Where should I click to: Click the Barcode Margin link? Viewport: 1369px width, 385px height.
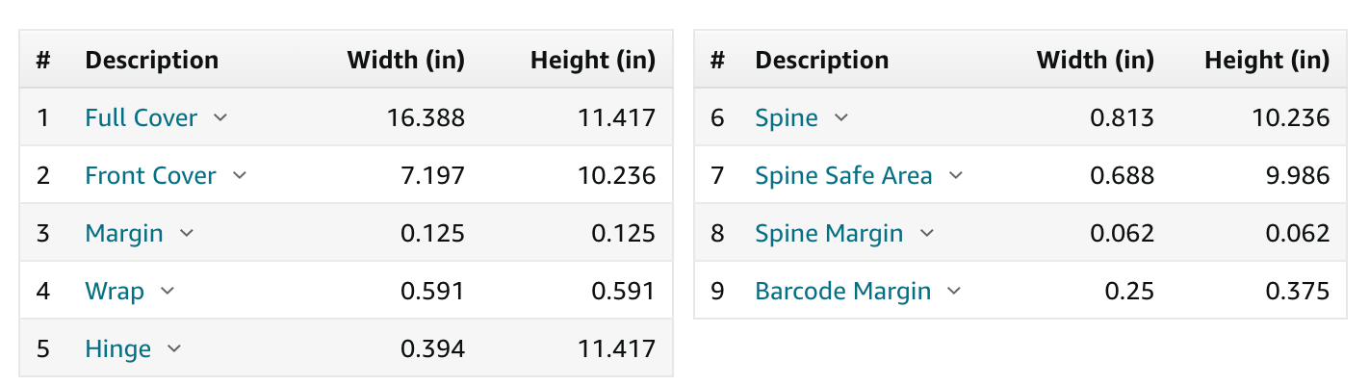coord(843,292)
